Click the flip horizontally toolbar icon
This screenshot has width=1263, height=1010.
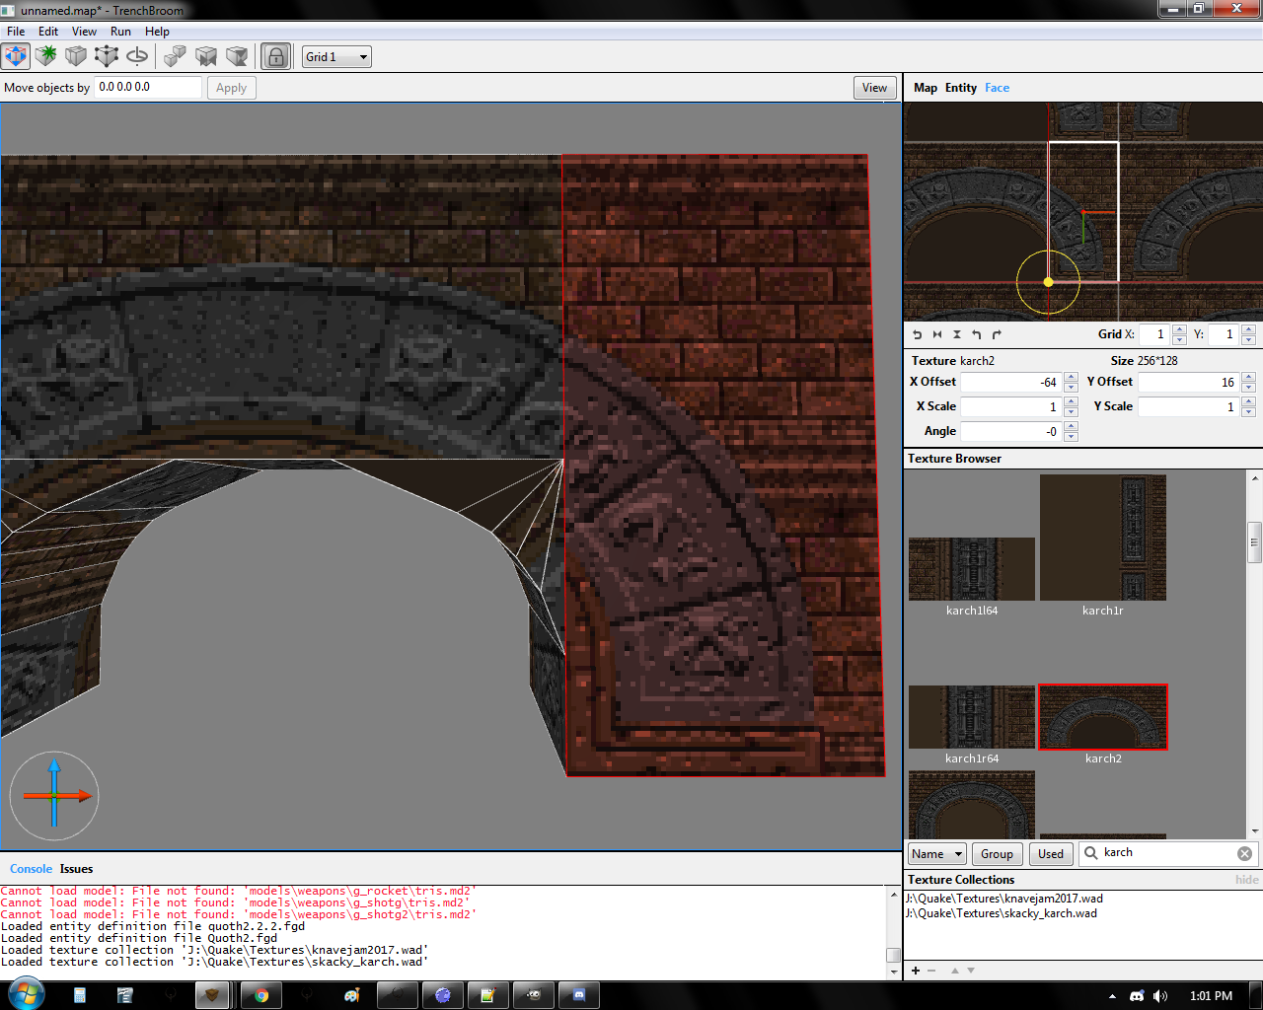(206, 56)
